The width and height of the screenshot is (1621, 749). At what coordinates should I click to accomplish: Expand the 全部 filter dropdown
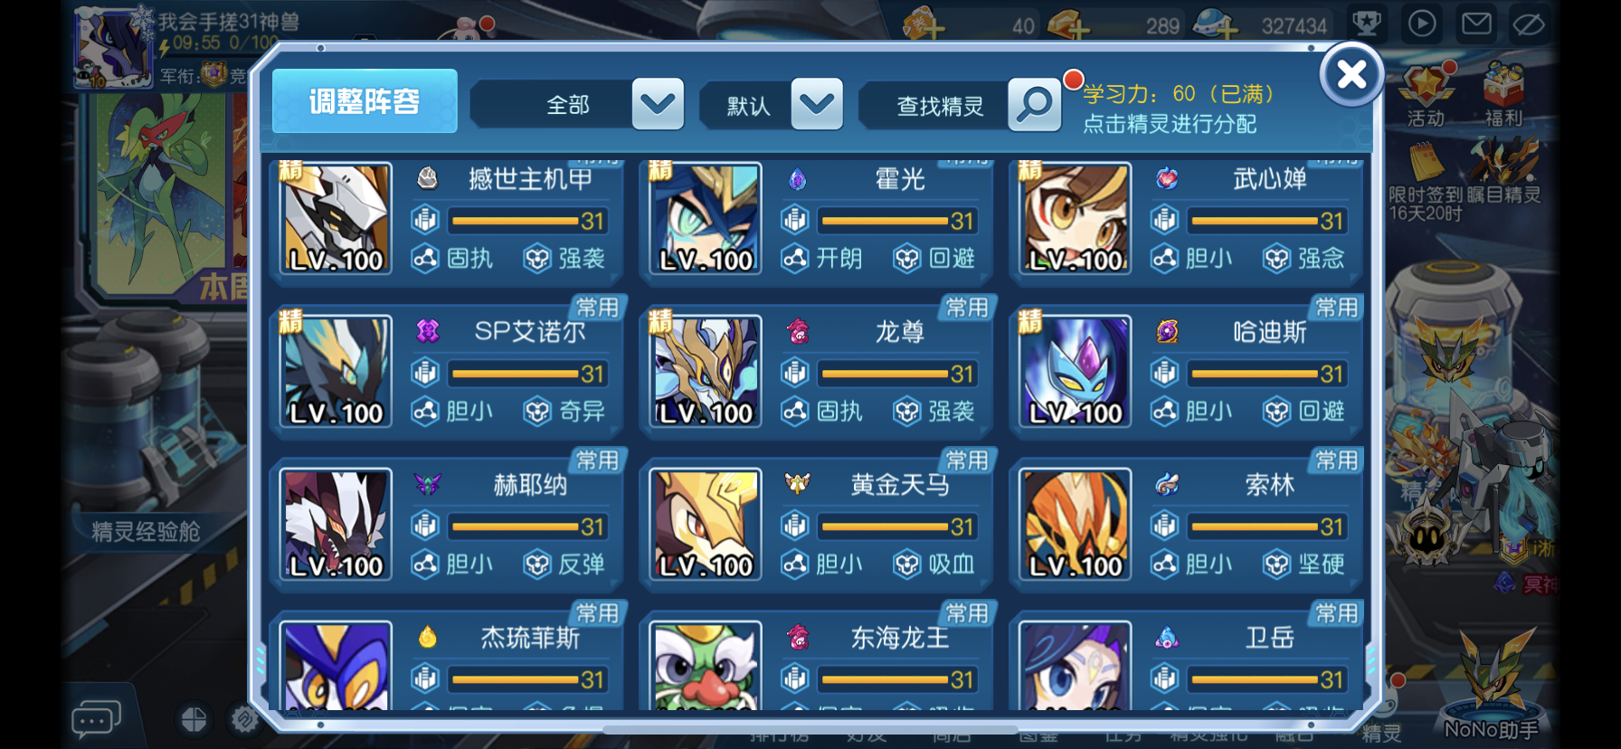coord(658,104)
